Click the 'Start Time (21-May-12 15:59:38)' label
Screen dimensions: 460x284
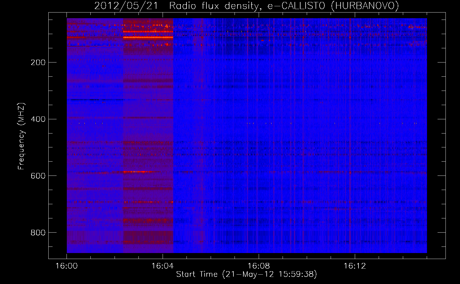click(x=246, y=274)
